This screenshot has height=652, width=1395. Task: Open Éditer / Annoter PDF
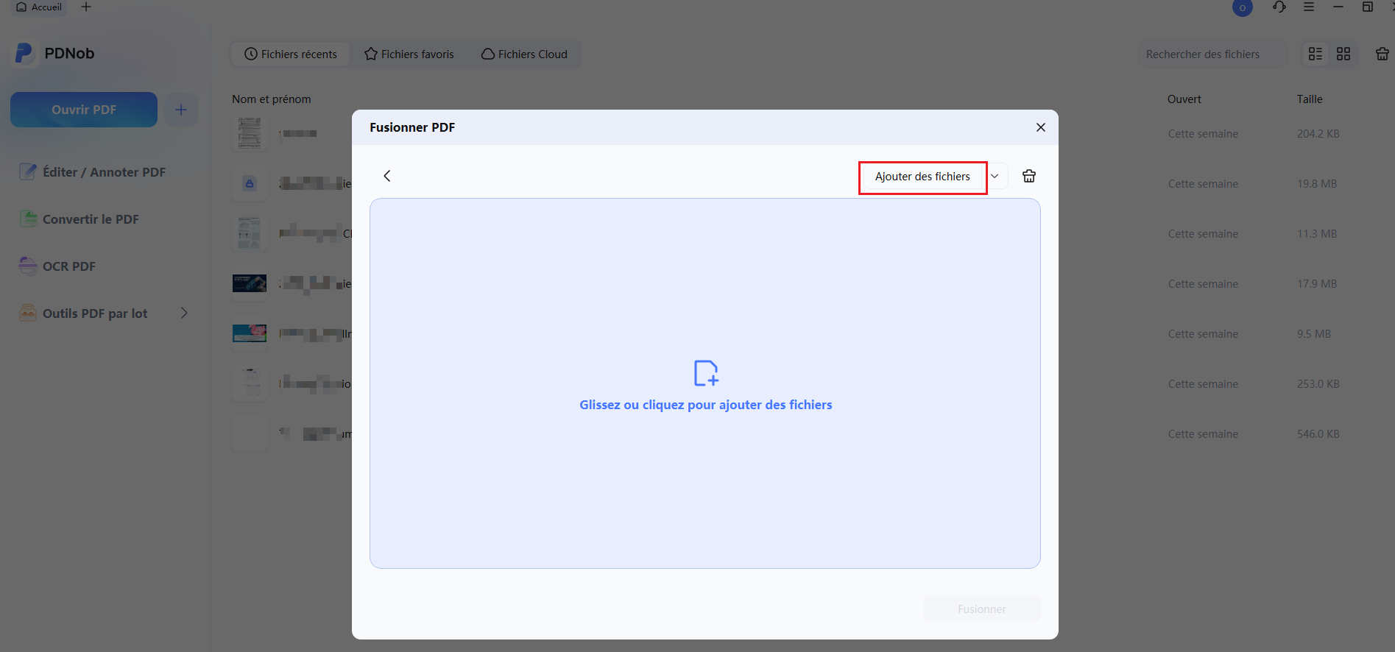pyautogui.click(x=93, y=172)
